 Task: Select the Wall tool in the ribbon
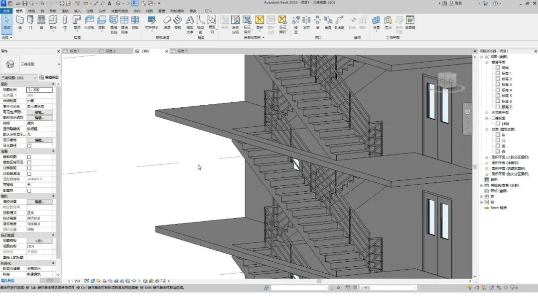tap(20, 22)
